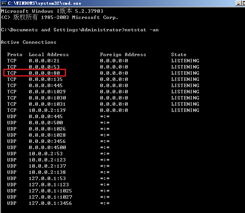Click local address 0.0.0.0:21
The width and height of the screenshot is (245, 213).
[x=44, y=61]
